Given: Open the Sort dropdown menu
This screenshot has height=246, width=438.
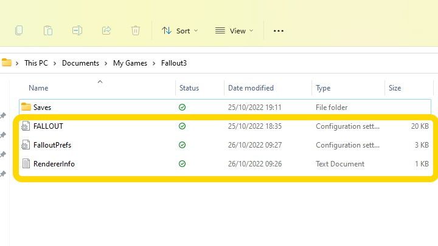Looking at the screenshot, I should pos(179,31).
